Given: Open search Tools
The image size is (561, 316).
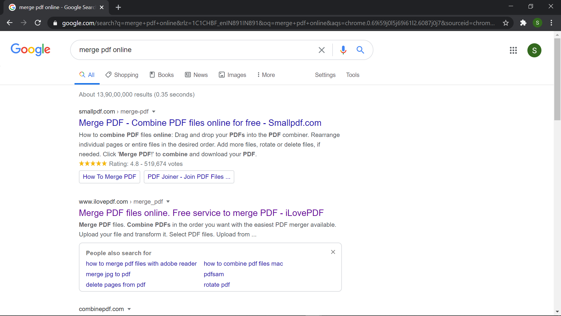Looking at the screenshot, I should [x=353, y=75].
